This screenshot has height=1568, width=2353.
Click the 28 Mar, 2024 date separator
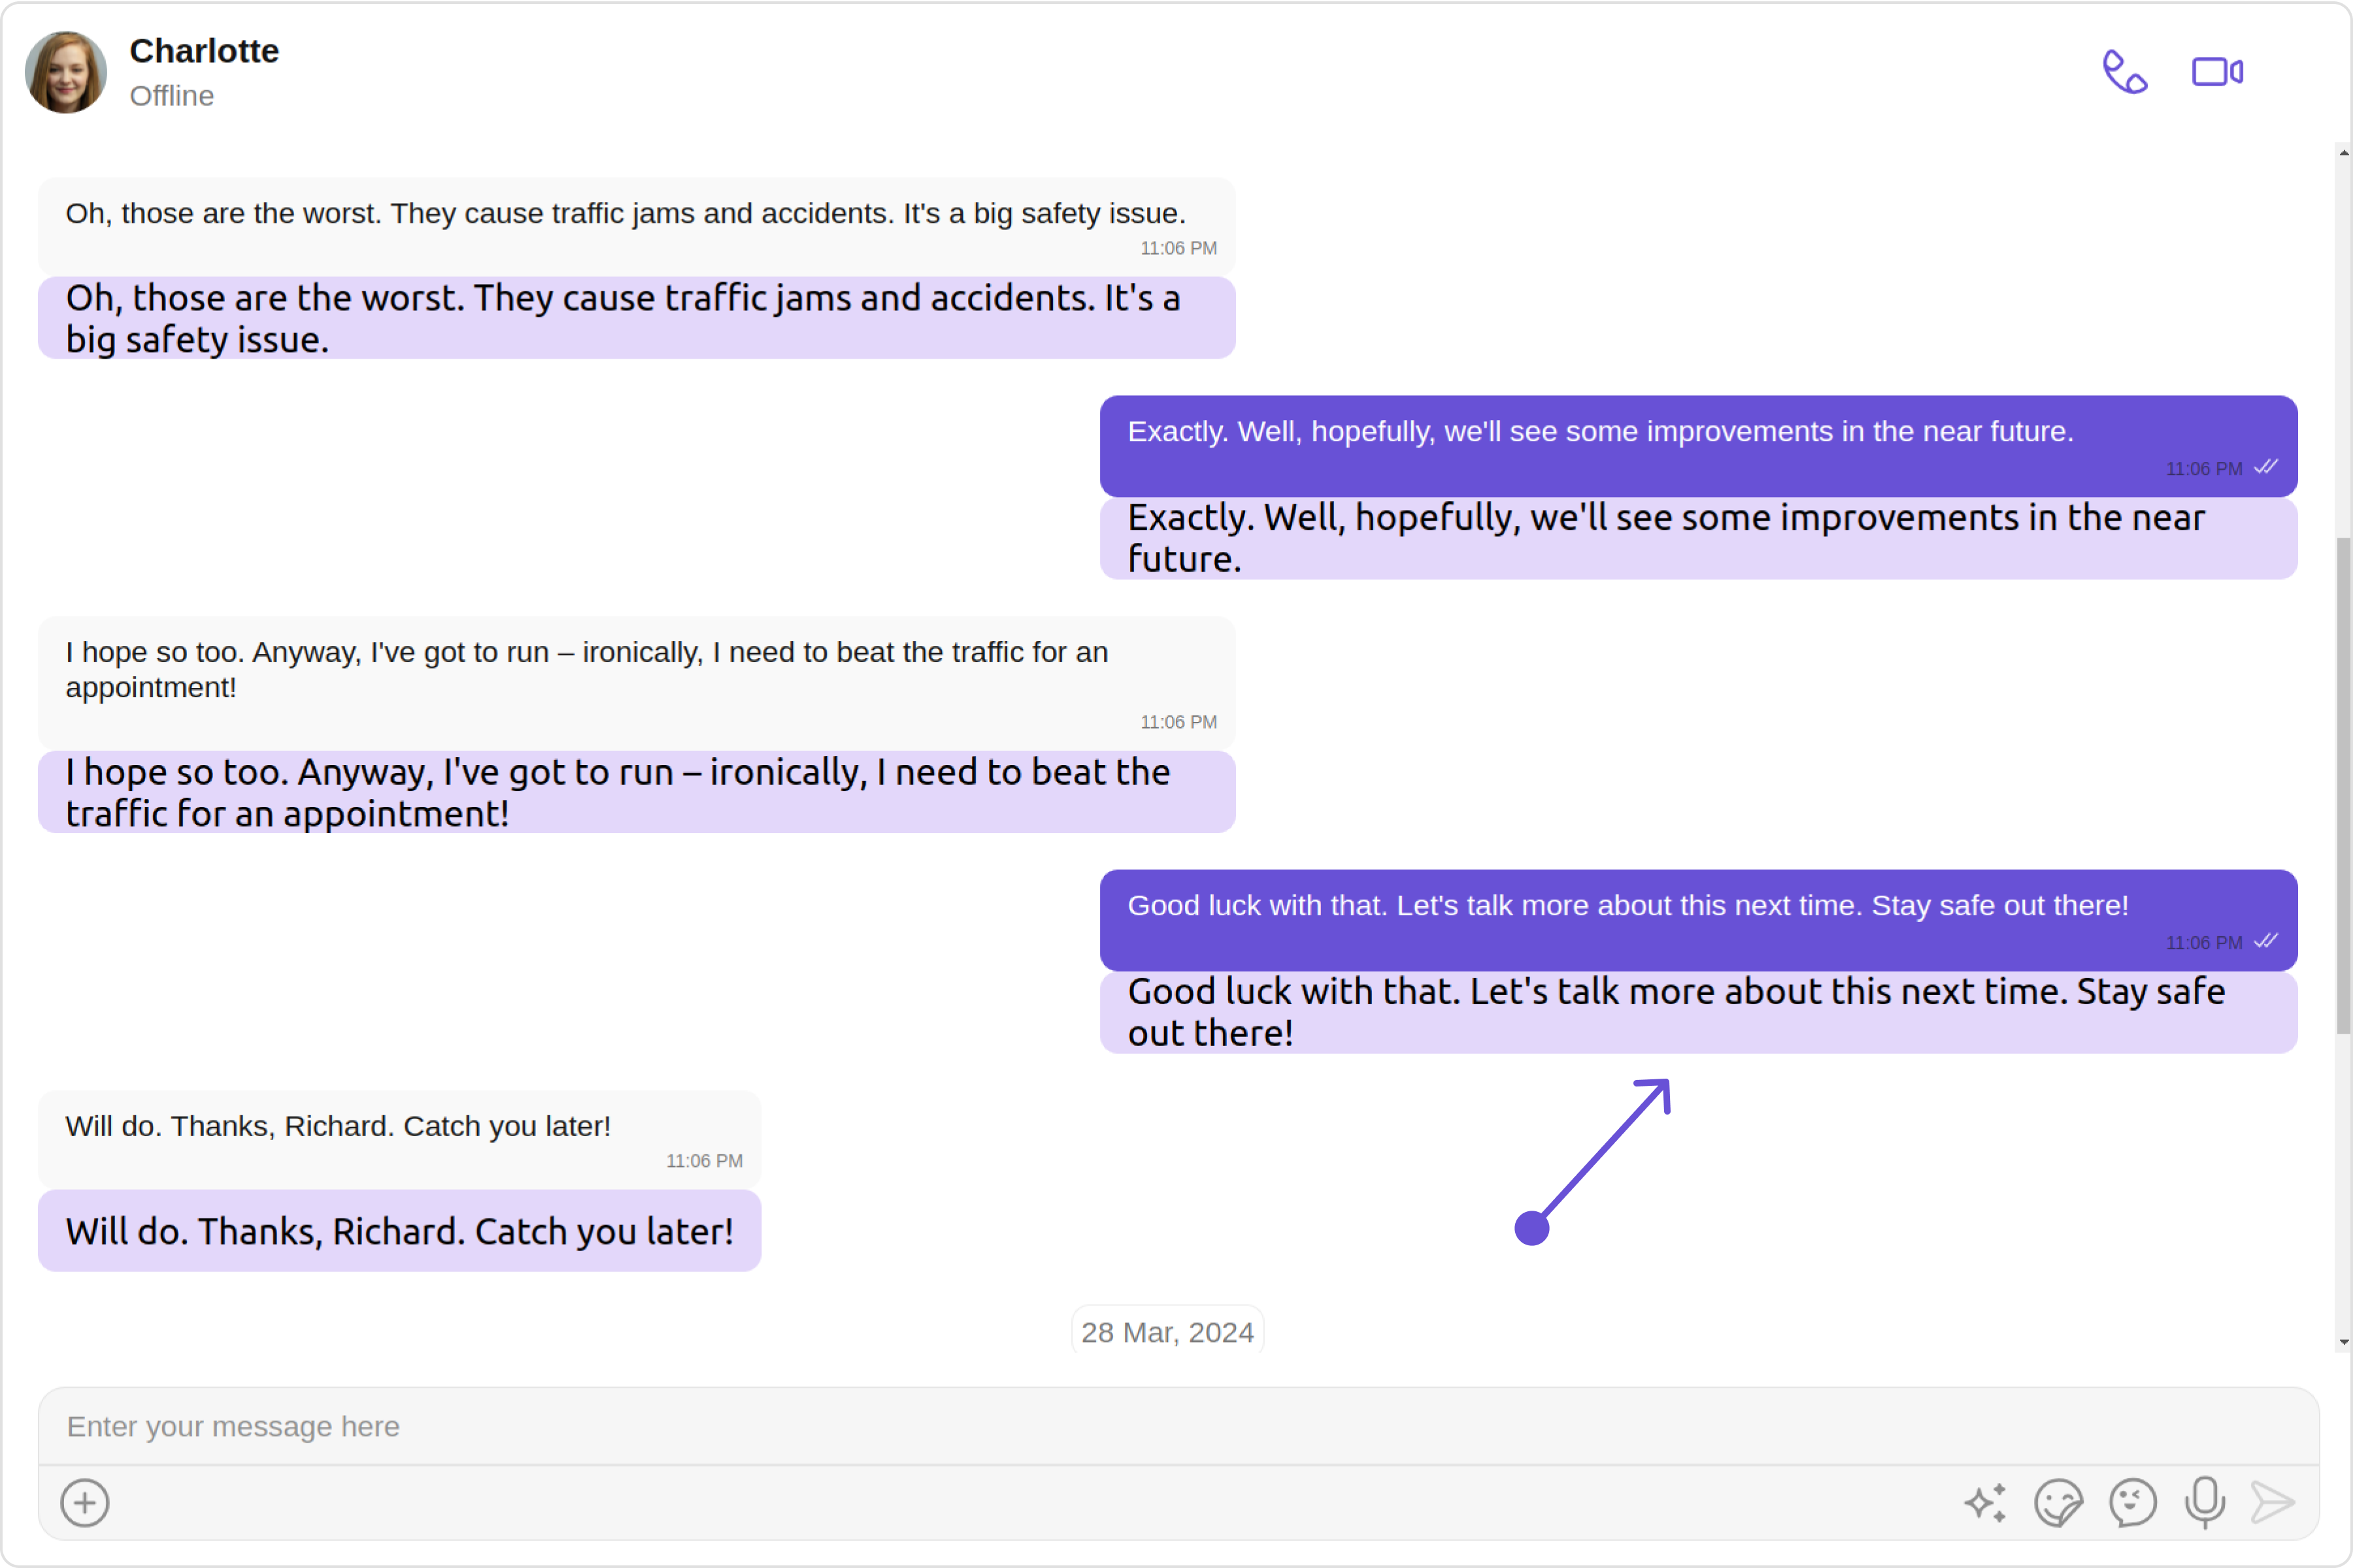click(1167, 1332)
